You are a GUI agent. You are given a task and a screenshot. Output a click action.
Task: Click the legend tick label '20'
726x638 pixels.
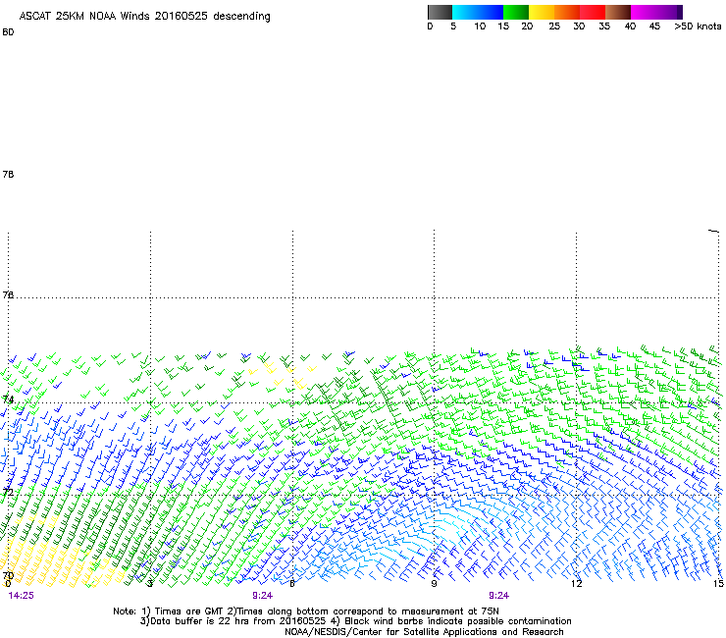527,27
